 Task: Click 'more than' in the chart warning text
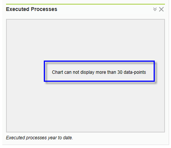[x=106, y=72]
